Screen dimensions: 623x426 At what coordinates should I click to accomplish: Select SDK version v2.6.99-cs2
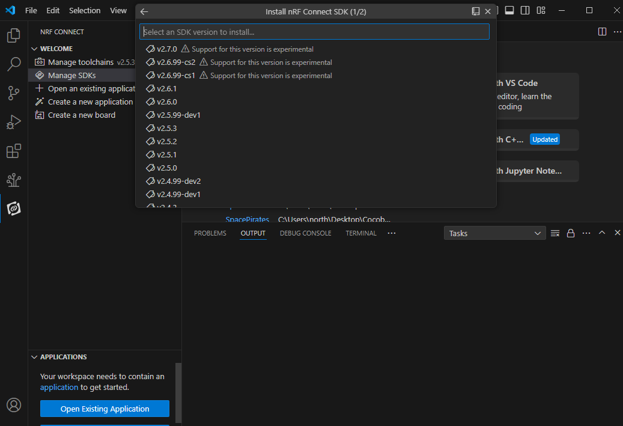coord(316,62)
